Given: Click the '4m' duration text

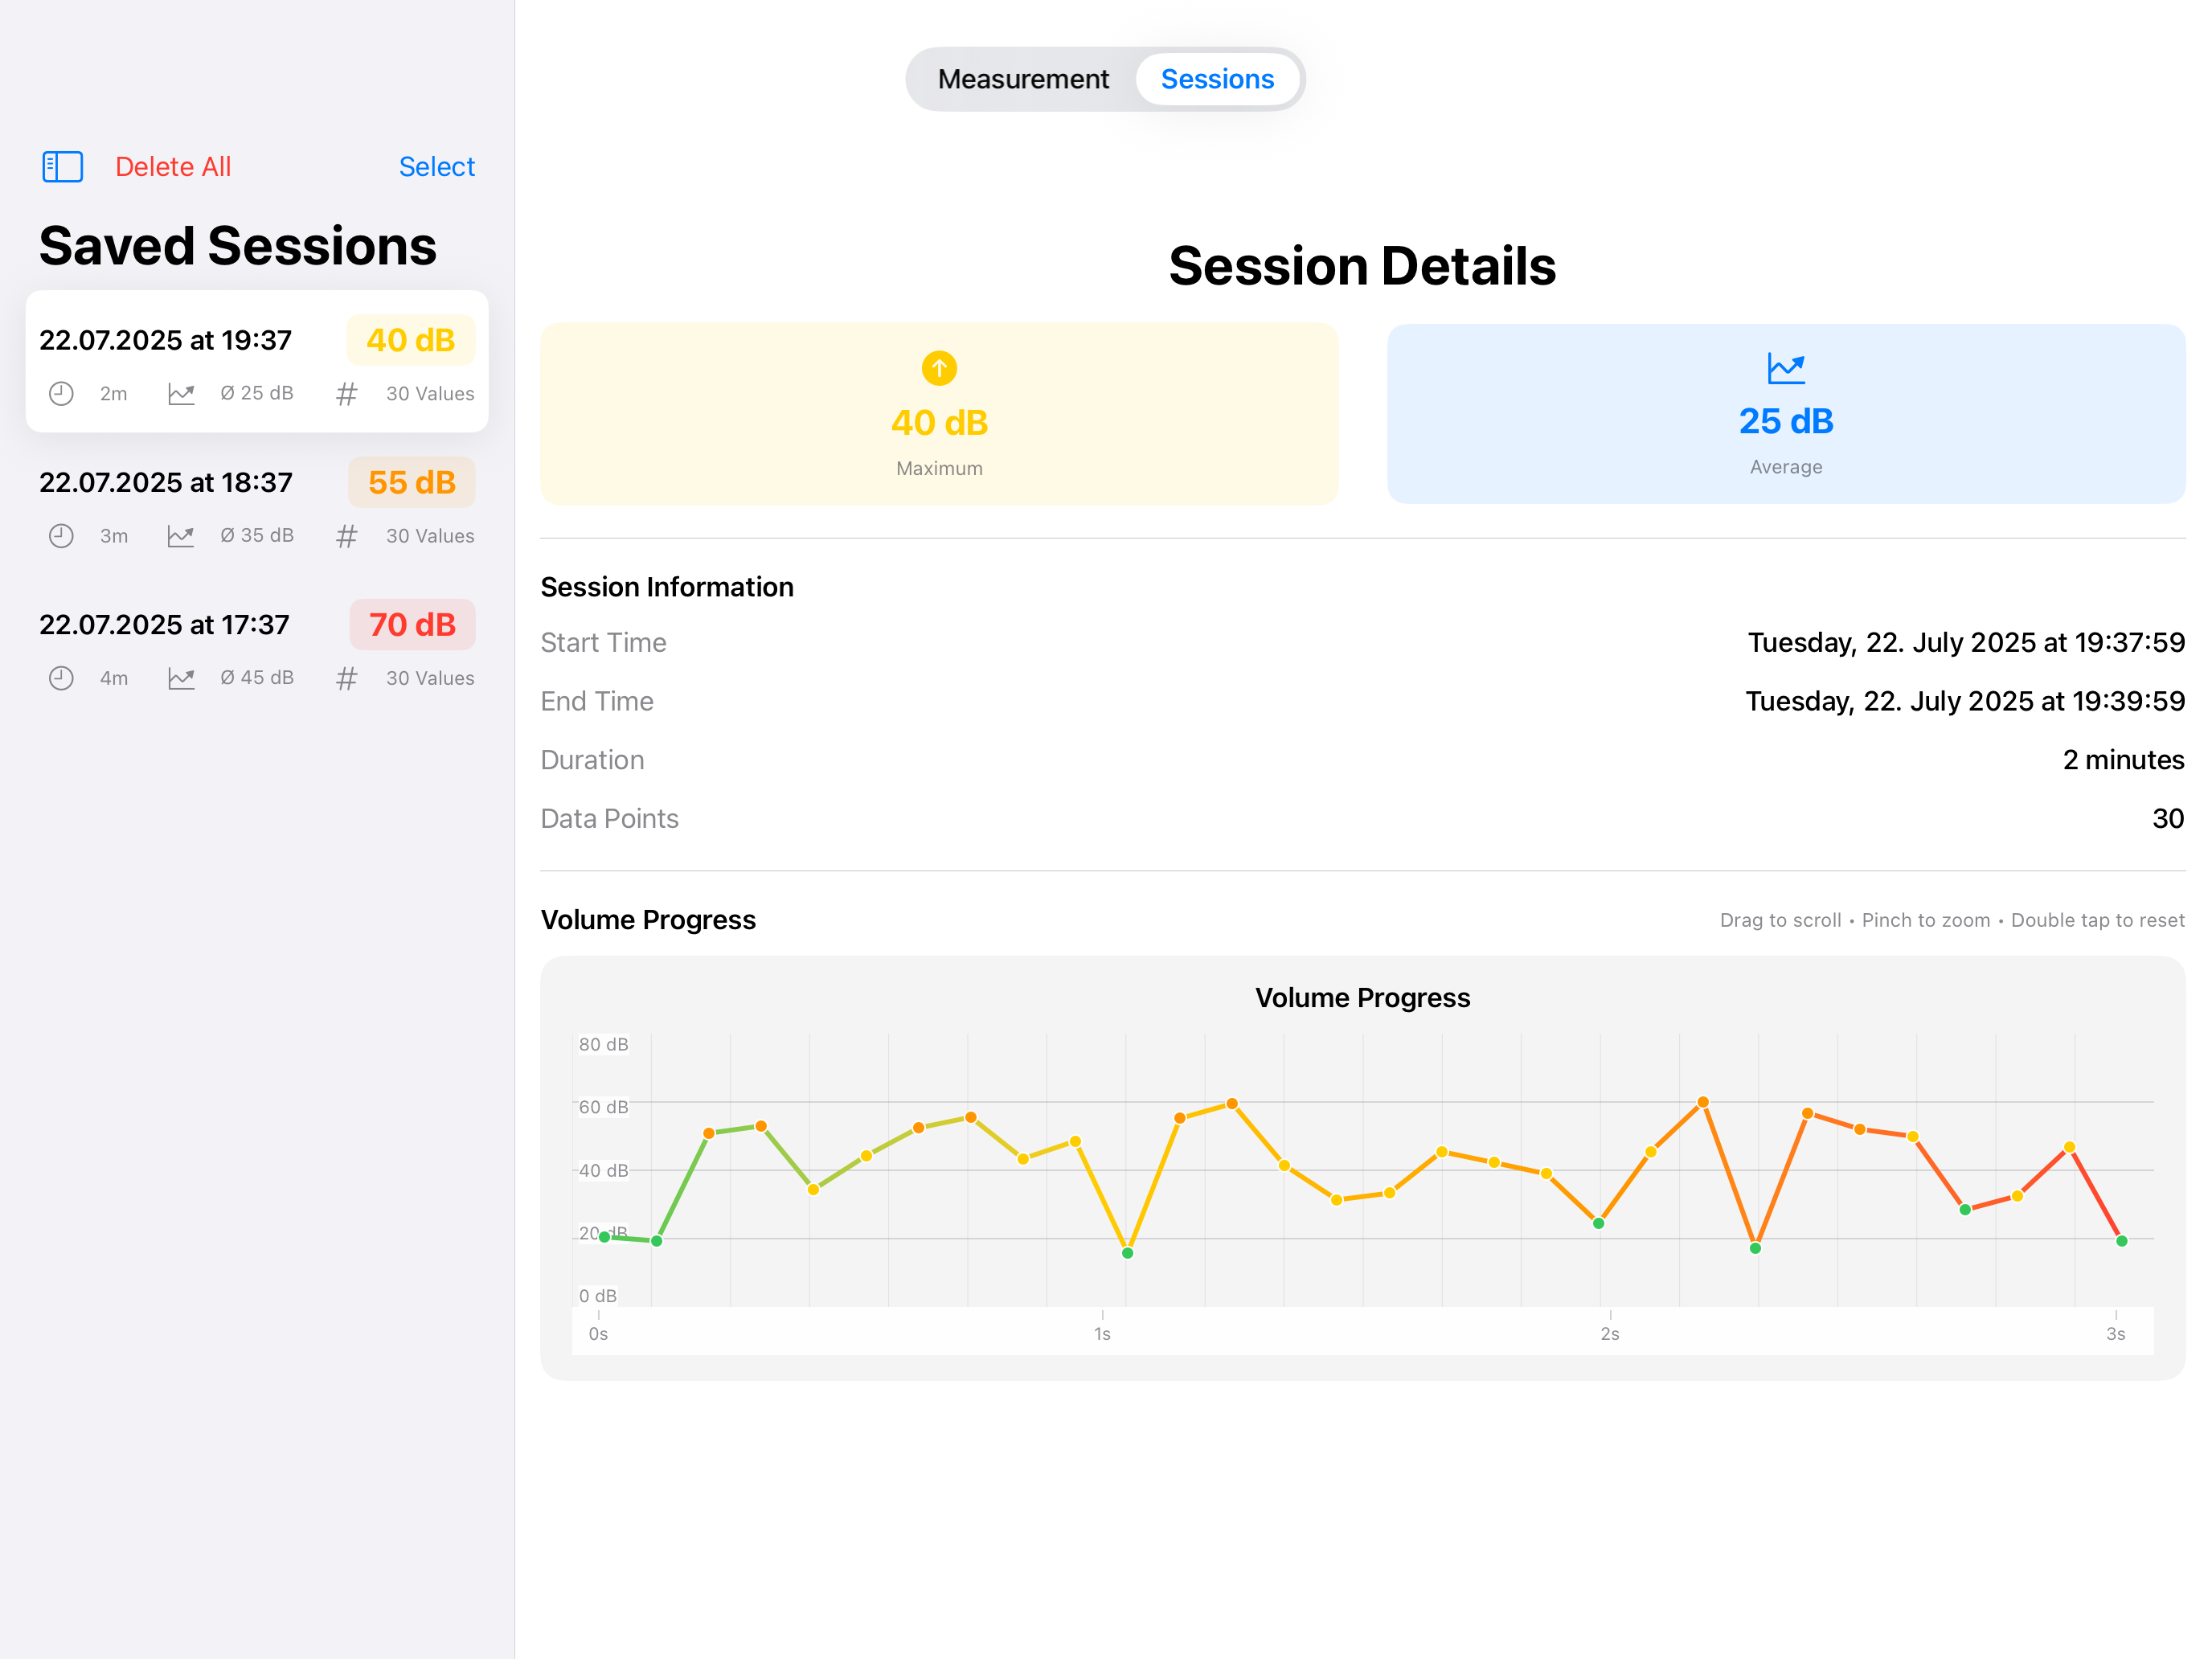Looking at the screenshot, I should 114,678.
